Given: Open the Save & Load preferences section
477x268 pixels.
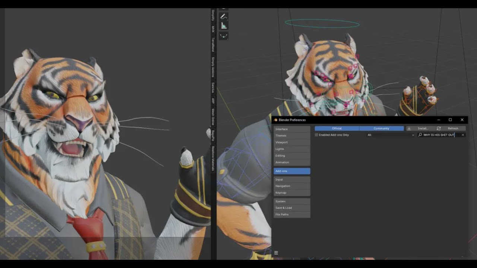Looking at the screenshot, I should point(292,208).
